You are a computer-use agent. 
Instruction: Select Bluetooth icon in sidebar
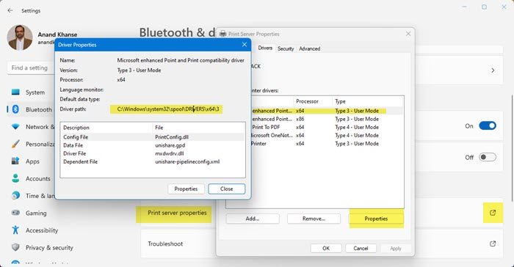(x=15, y=109)
